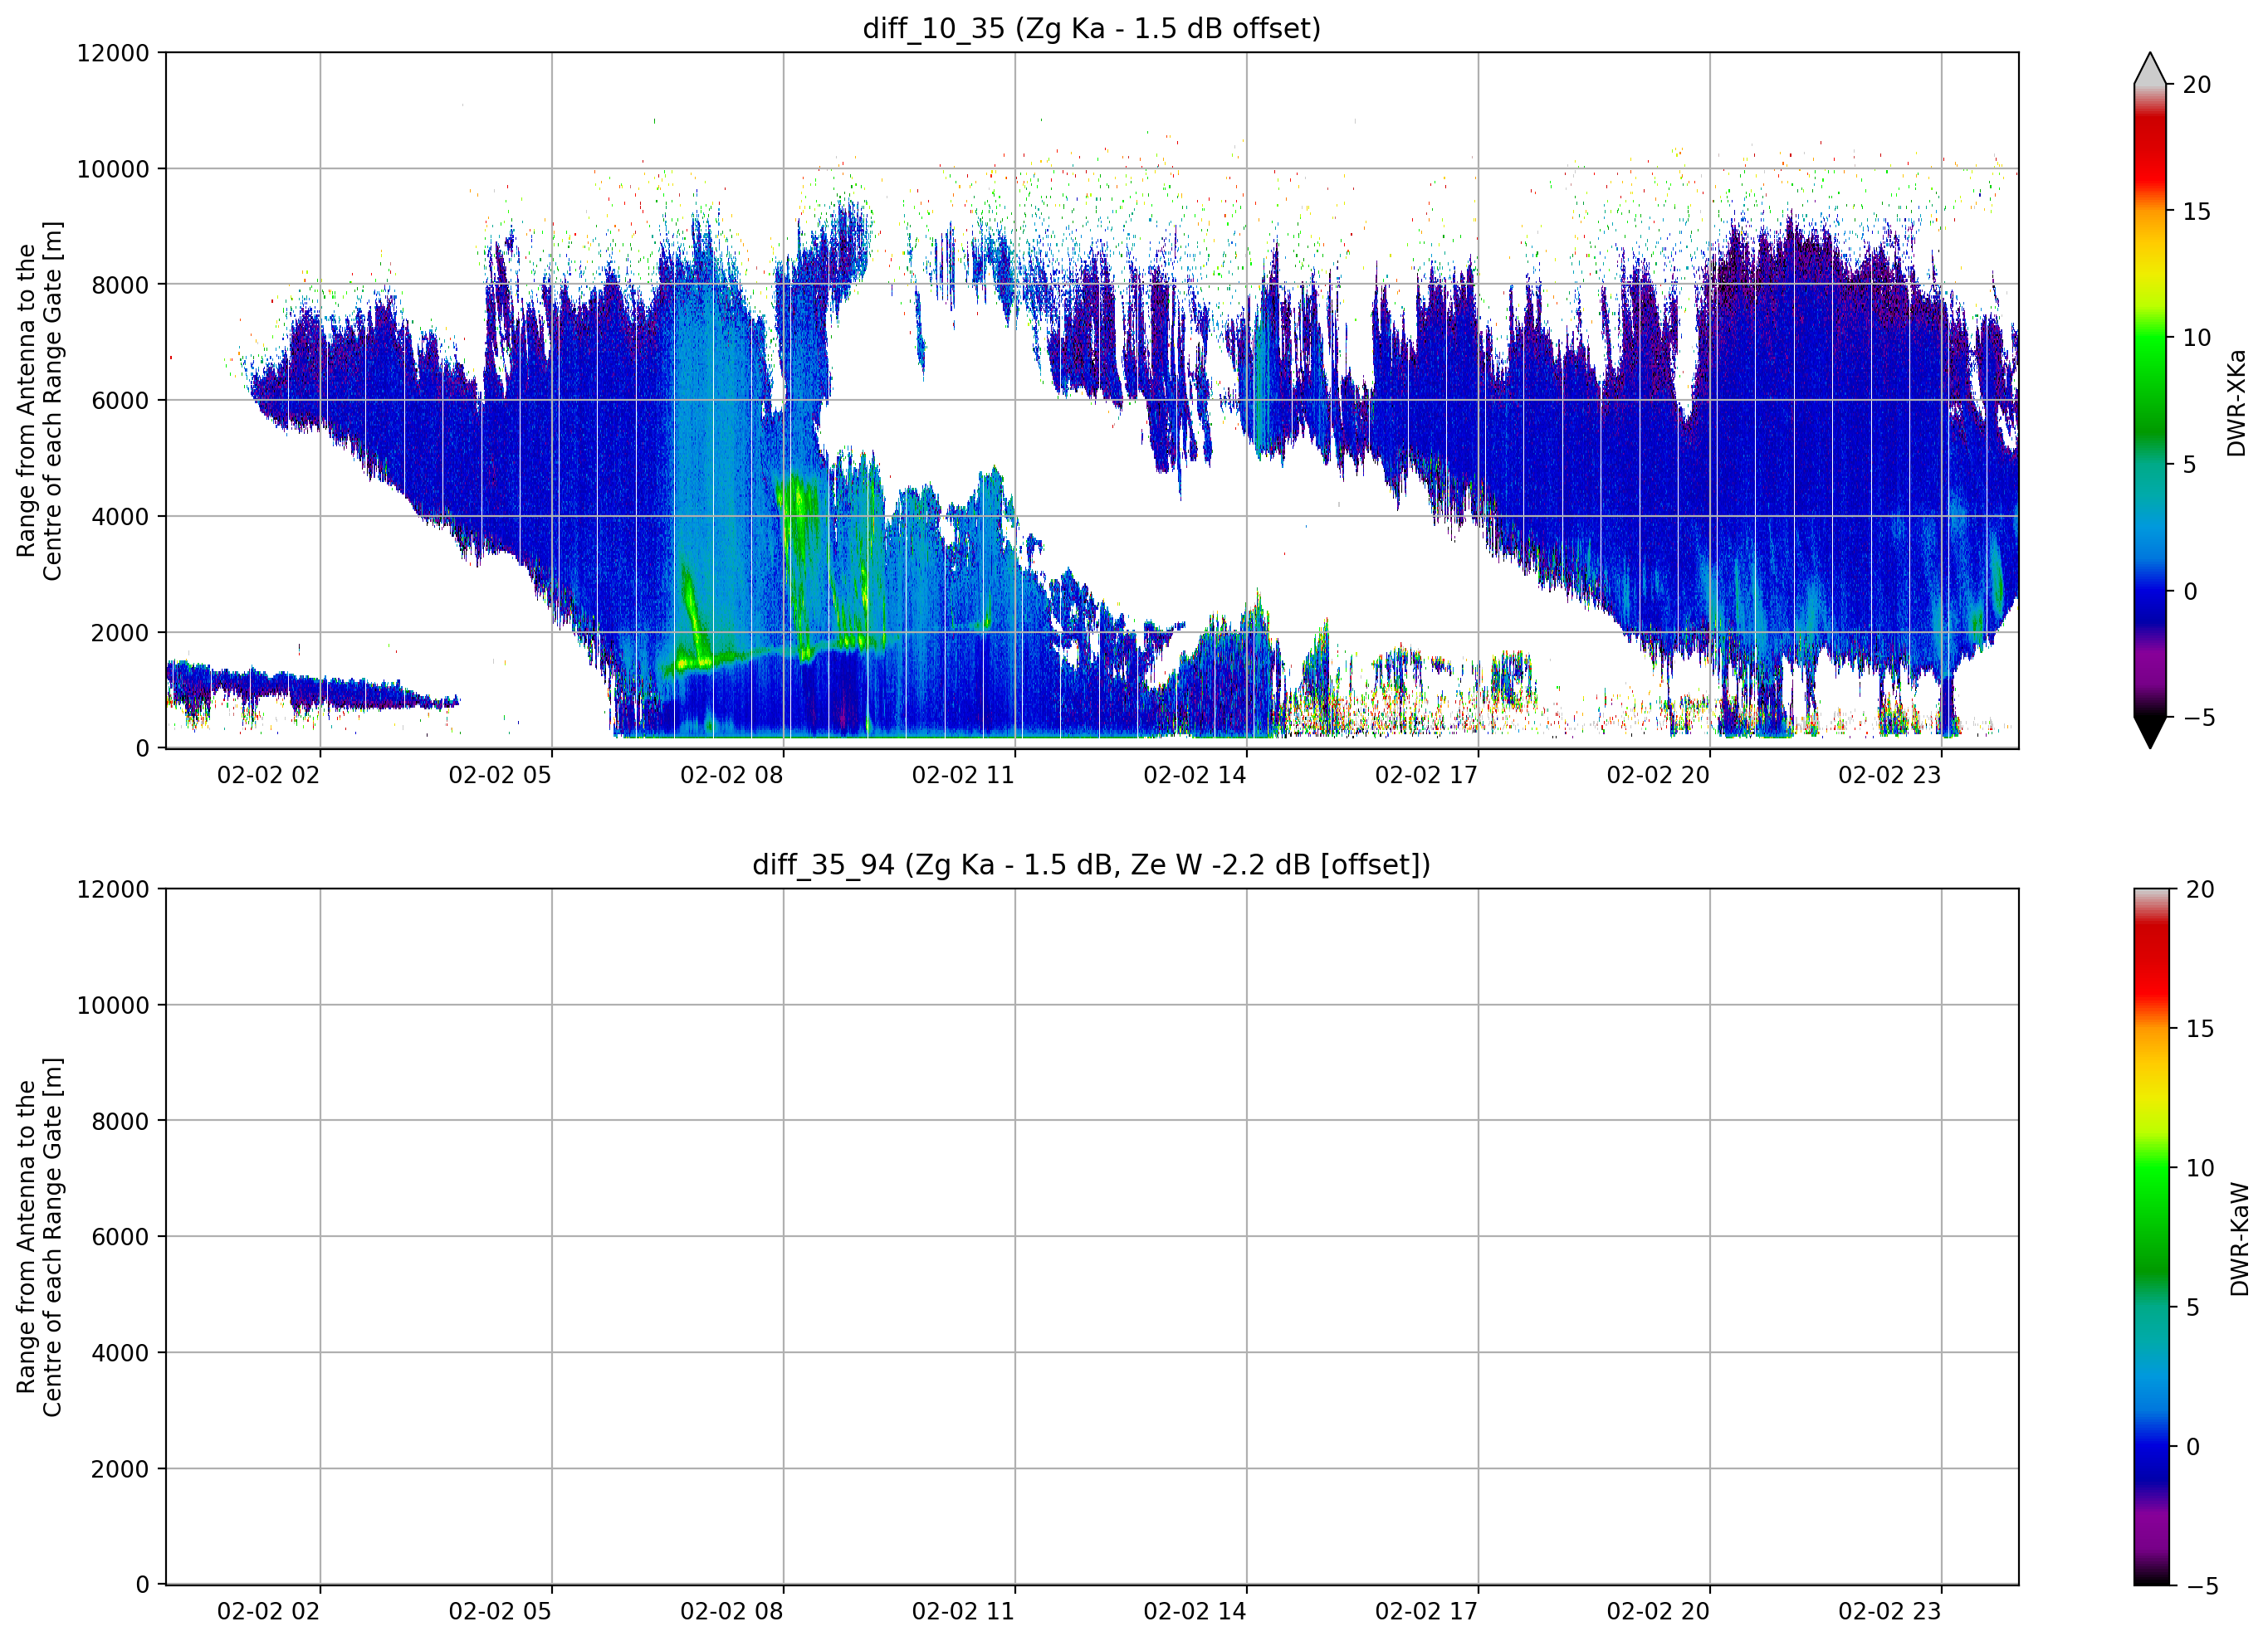Image resolution: width=2268 pixels, height=1641 pixels.
Task: Click bottom plot x-axis label '02-02 17'
Action: tap(1426, 1611)
